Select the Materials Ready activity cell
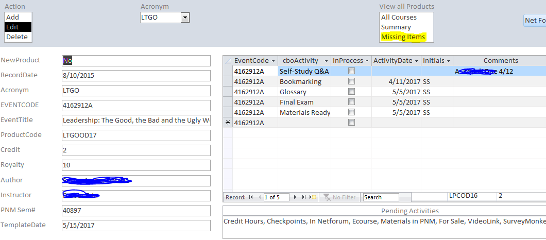The image size is (546, 240). 304,112
